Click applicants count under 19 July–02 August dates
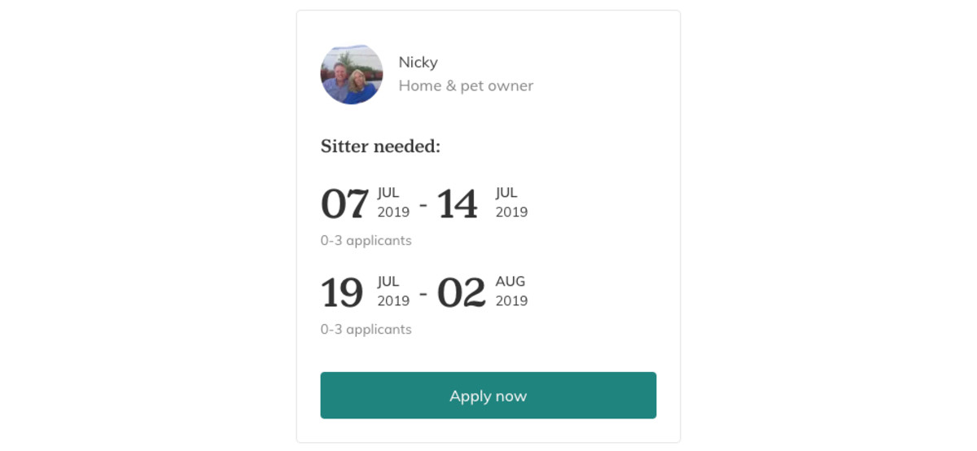This screenshot has height=451, width=977. point(366,330)
